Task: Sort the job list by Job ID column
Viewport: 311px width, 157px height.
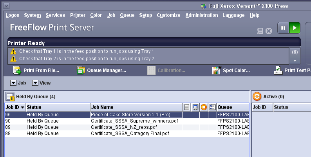Action: 15,107
